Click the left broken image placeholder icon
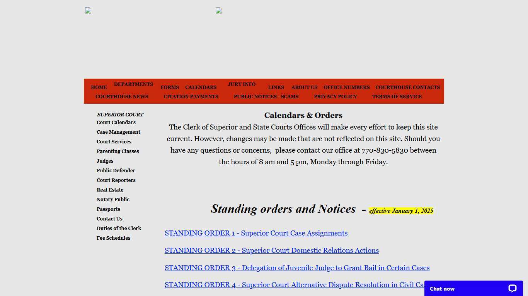Screen dimensions: 528x296 coord(88,10)
